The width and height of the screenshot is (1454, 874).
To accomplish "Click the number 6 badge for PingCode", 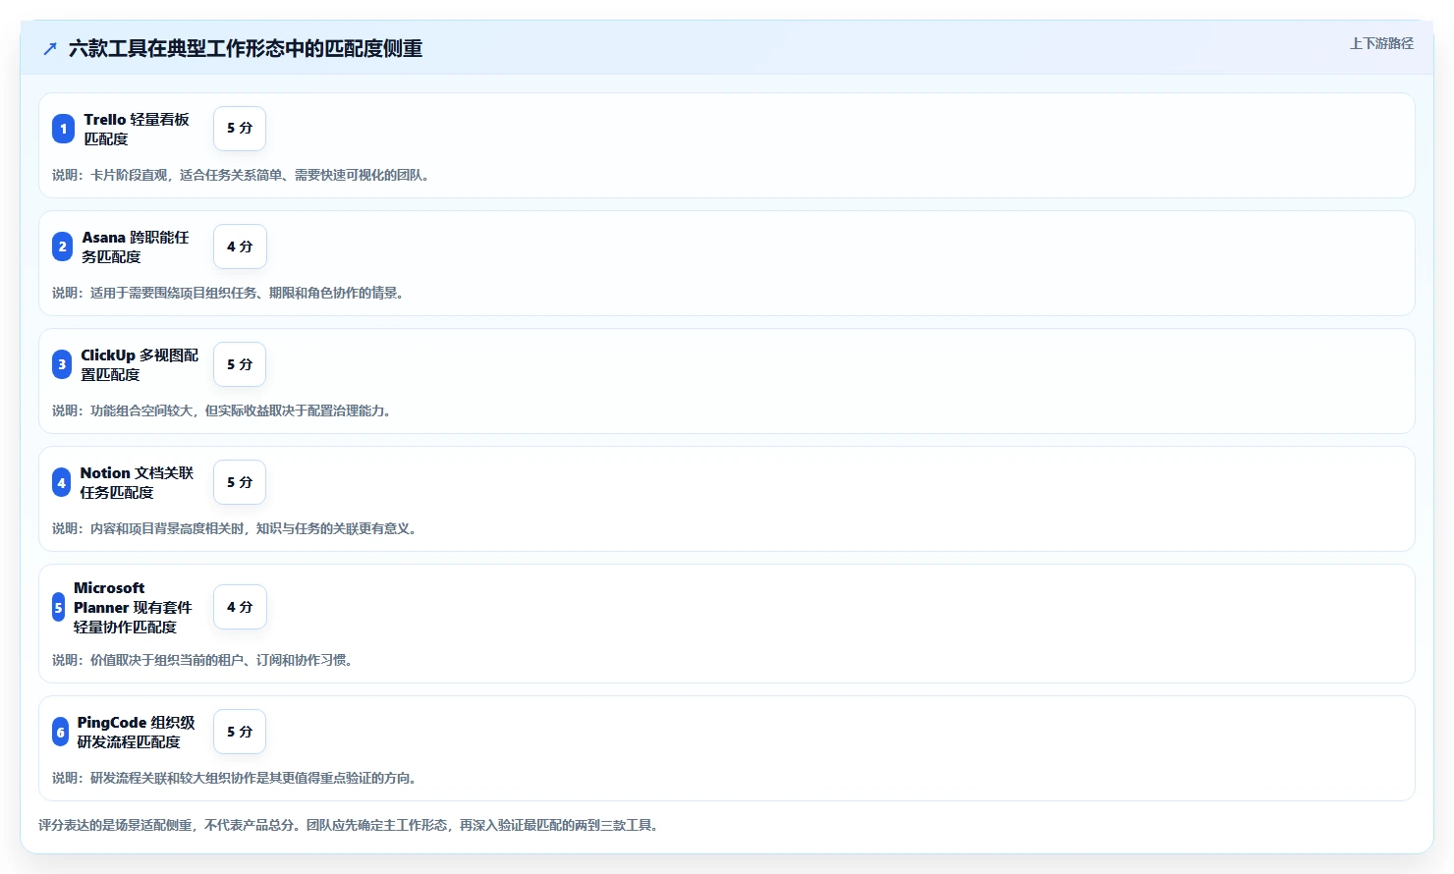I will (60, 732).
